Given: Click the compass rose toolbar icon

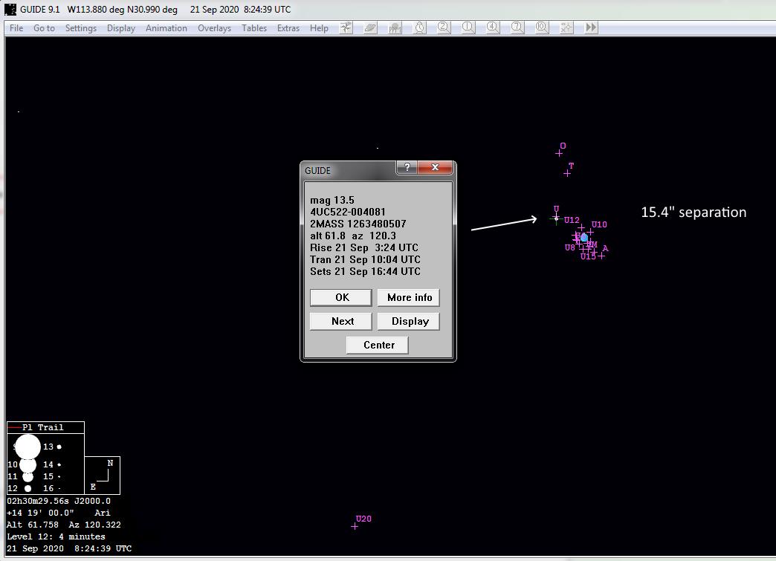Looking at the screenshot, I should [x=346, y=27].
